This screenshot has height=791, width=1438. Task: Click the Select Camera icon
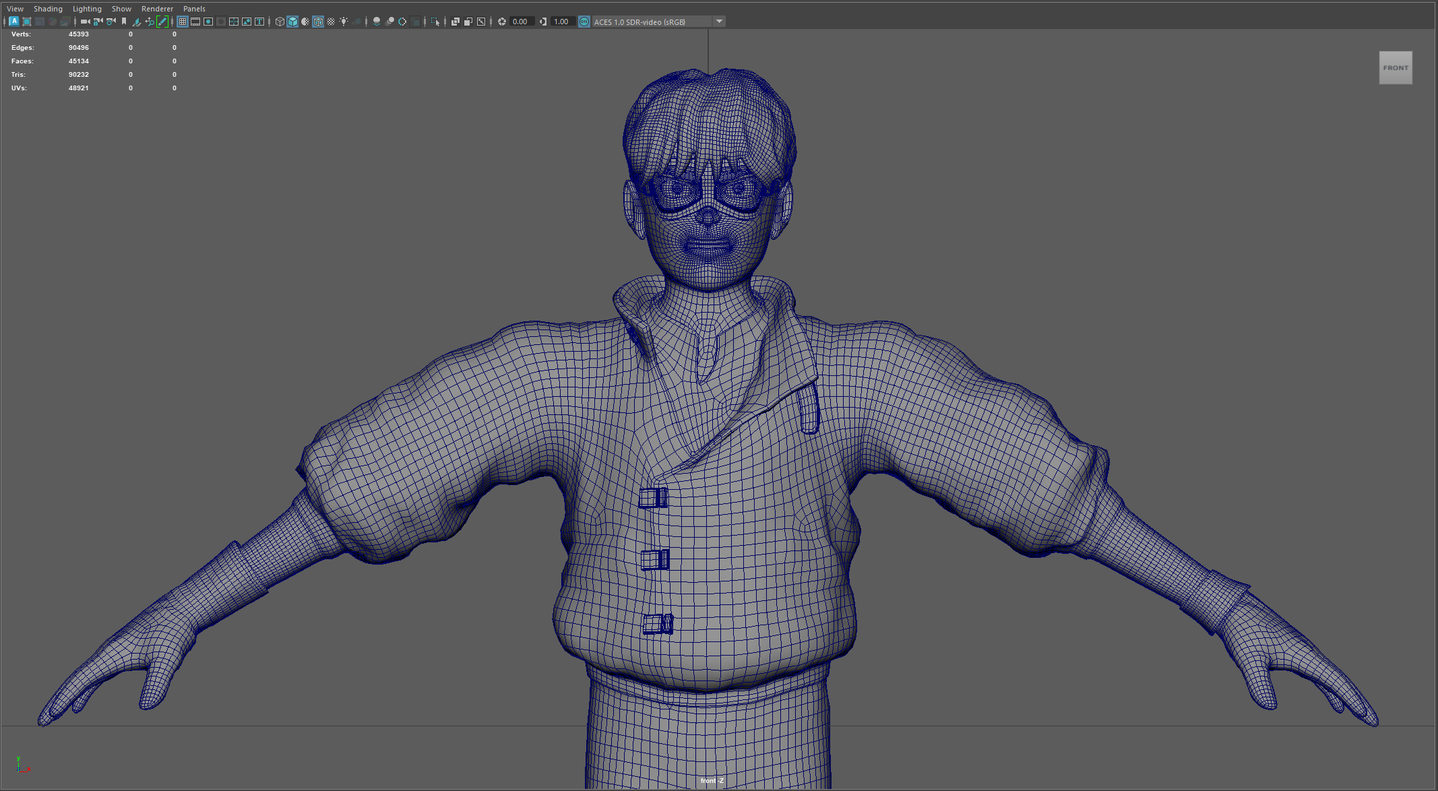coord(85,22)
